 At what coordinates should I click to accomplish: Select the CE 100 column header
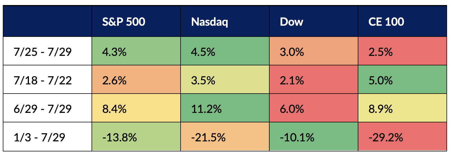[x=386, y=22]
